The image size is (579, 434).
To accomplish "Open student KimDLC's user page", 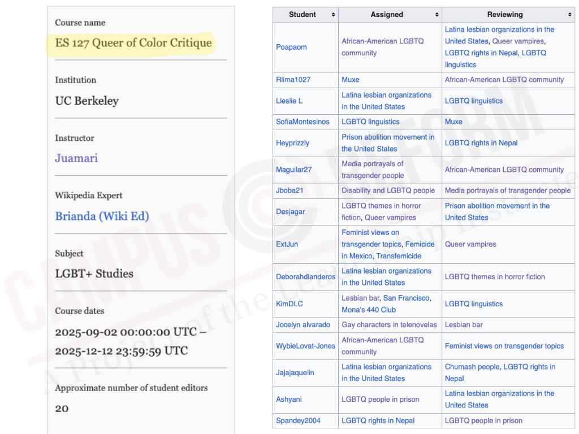I will pyautogui.click(x=289, y=303).
